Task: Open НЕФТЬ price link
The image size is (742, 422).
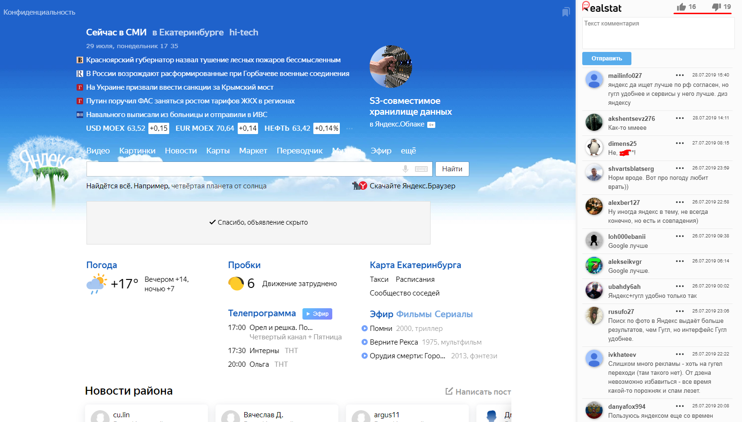Action: [287, 128]
